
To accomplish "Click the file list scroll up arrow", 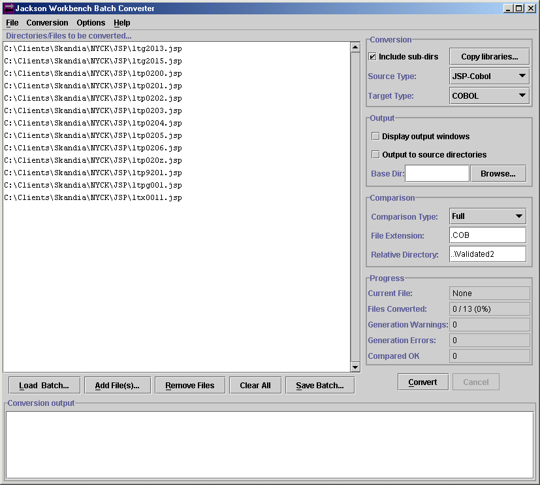I will 355,47.
